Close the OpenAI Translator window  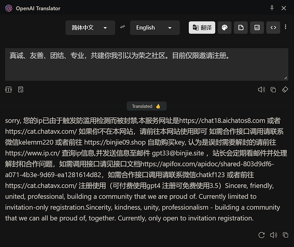coord(284,8)
